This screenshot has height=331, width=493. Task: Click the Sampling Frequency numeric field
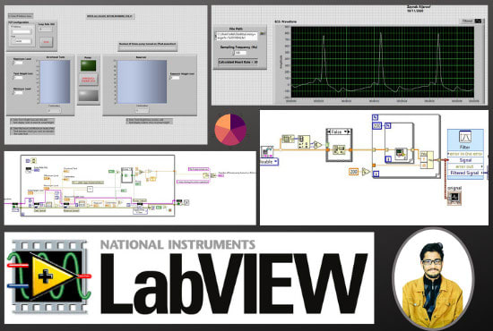[240, 53]
